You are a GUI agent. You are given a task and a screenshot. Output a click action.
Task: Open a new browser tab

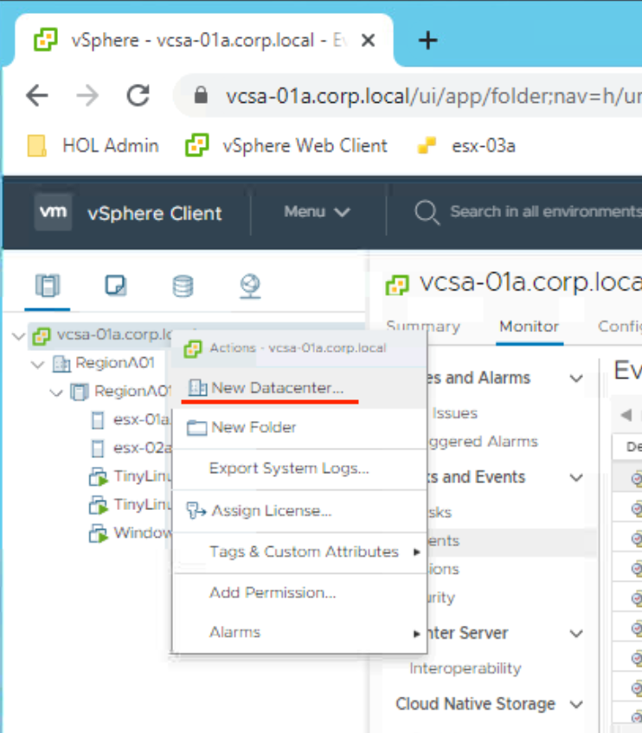427,41
